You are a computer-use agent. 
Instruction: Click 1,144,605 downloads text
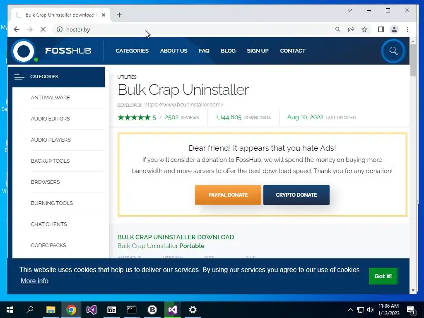[x=243, y=118]
